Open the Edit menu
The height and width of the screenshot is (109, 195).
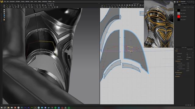(8, 2)
